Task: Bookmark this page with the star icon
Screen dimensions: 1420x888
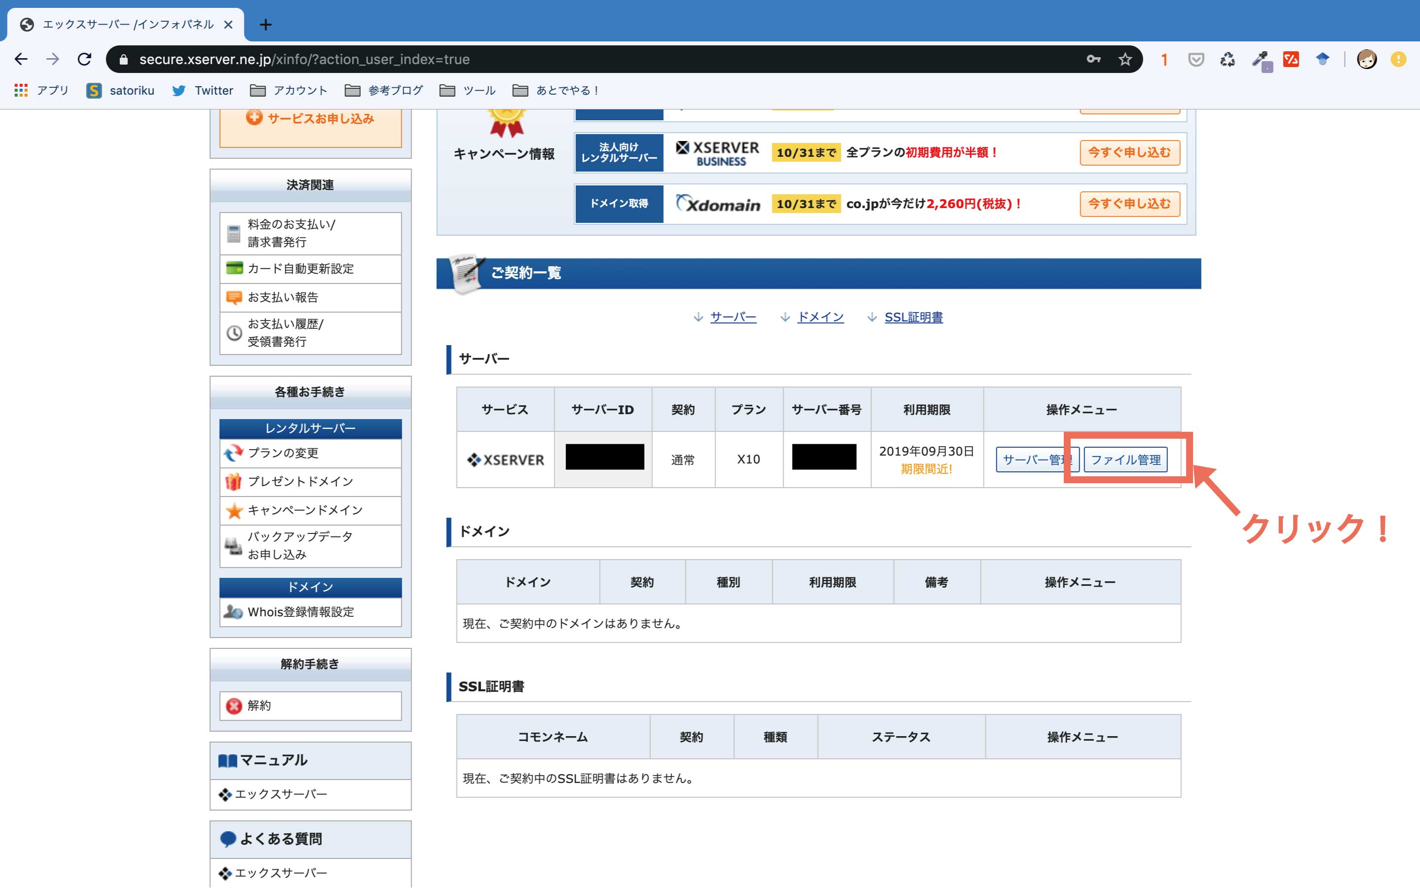Action: pos(1124,59)
